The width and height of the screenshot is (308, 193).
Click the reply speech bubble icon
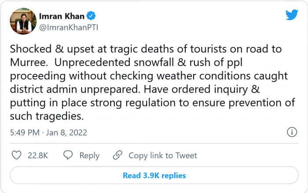coord(68,155)
